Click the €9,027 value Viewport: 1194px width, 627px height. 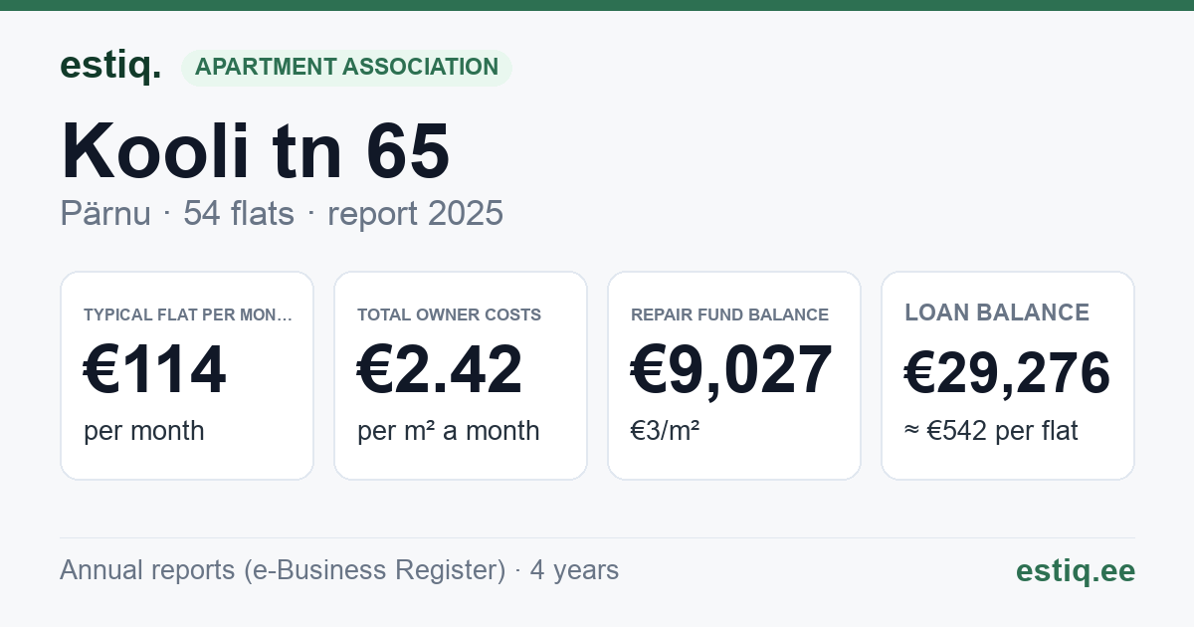tap(731, 370)
